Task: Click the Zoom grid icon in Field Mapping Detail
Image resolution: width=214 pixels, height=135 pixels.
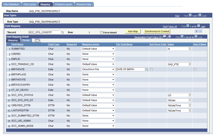Action: tap(165, 36)
